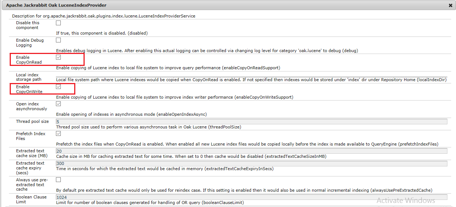Click the Thread pool size label
This screenshot has height=207, width=456.
click(x=32, y=121)
